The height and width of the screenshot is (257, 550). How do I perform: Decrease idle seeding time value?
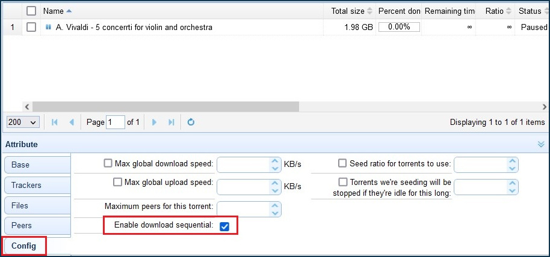pos(512,191)
